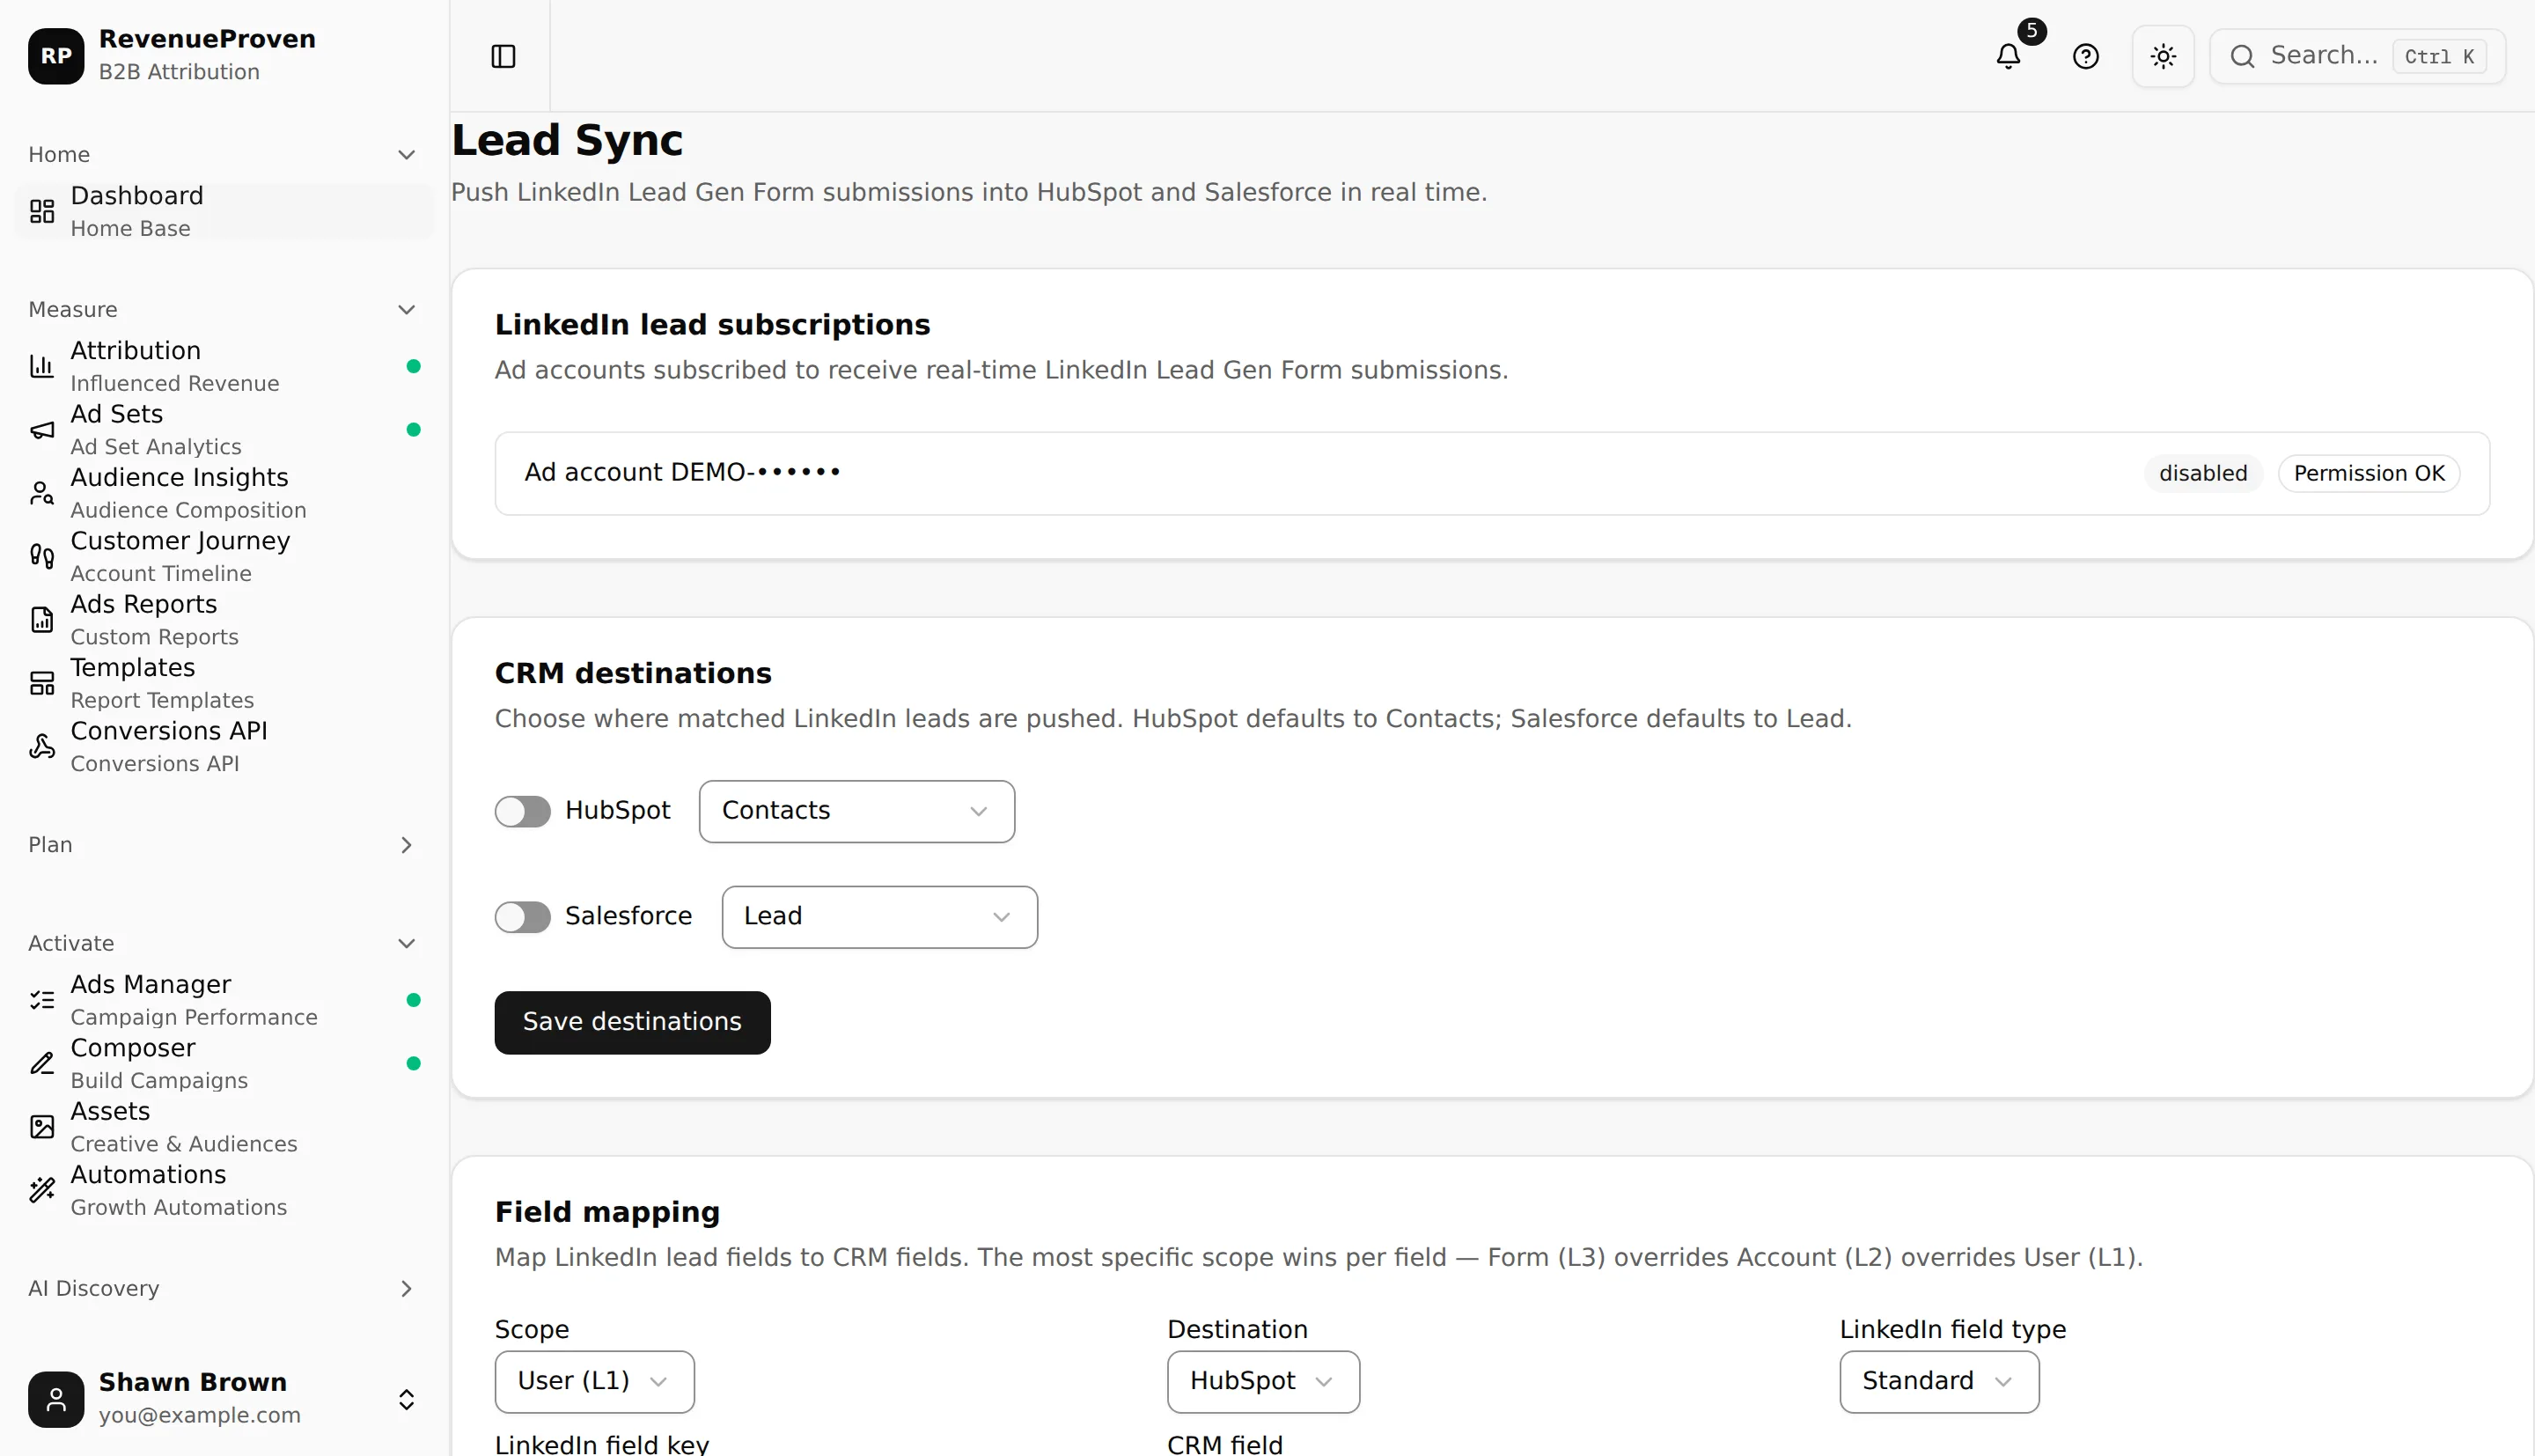Click the Automations magic wand icon
This screenshot has height=1456, width=2535.
[42, 1190]
